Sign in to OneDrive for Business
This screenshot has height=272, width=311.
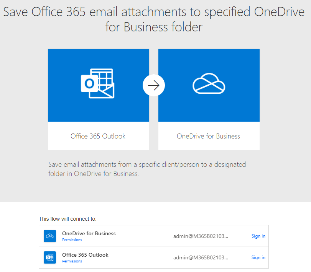pyautogui.click(x=258, y=236)
